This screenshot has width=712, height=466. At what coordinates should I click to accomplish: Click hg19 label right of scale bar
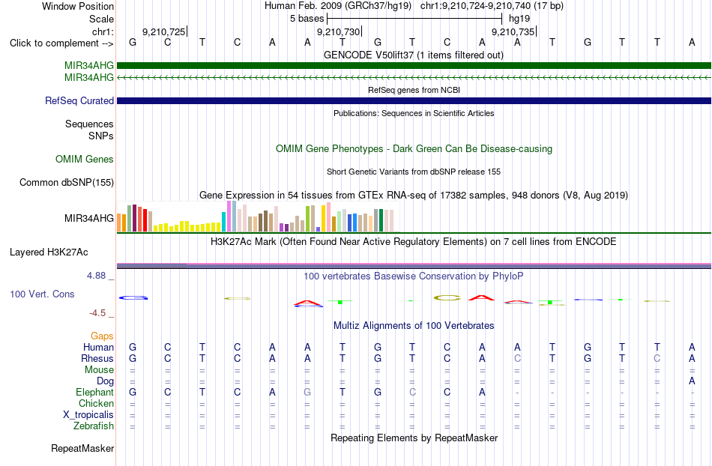point(519,19)
